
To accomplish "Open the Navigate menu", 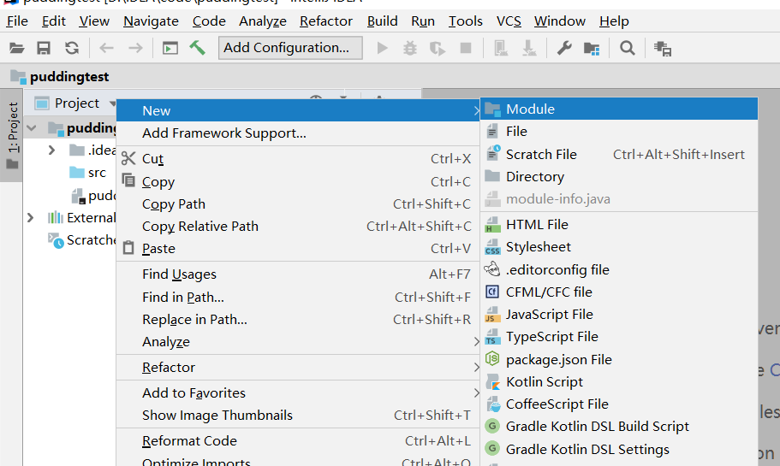I will [x=152, y=21].
